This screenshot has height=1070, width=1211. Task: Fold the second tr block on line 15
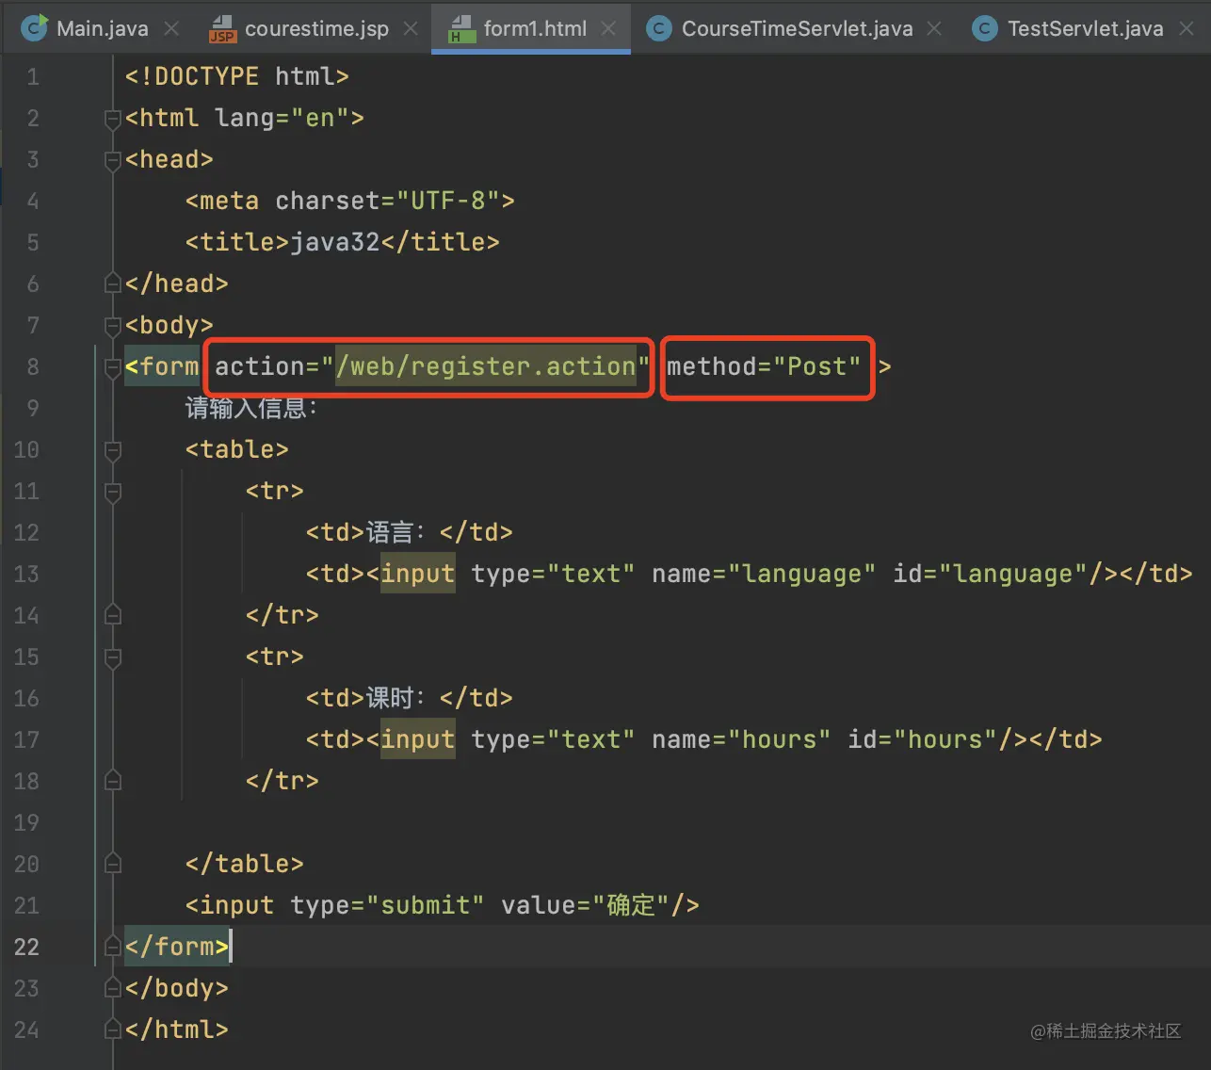(113, 657)
